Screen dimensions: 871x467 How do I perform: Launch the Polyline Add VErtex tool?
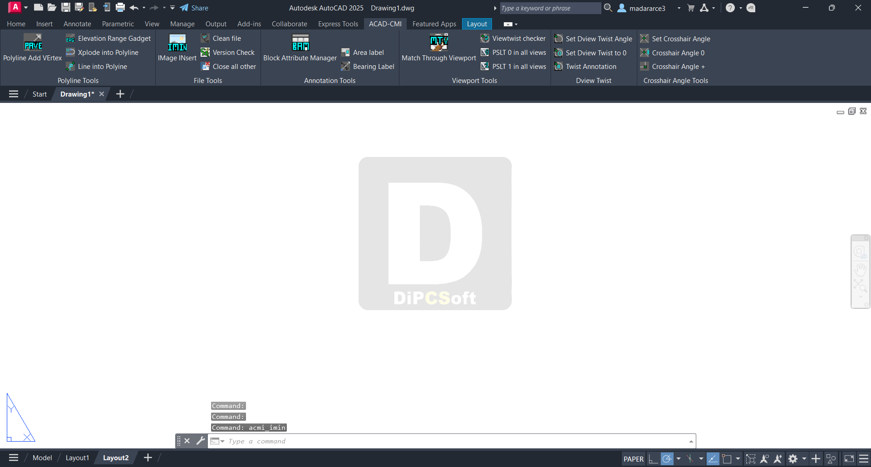33,48
